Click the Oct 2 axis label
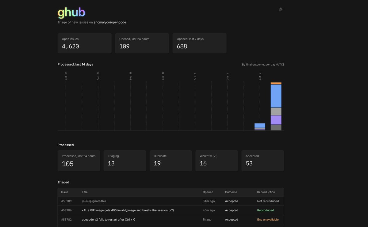 (x=195, y=76)
